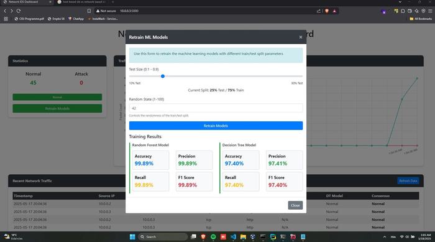Close the Retrain ML Models dialog via X
The width and height of the screenshot is (435, 242).
click(300, 37)
